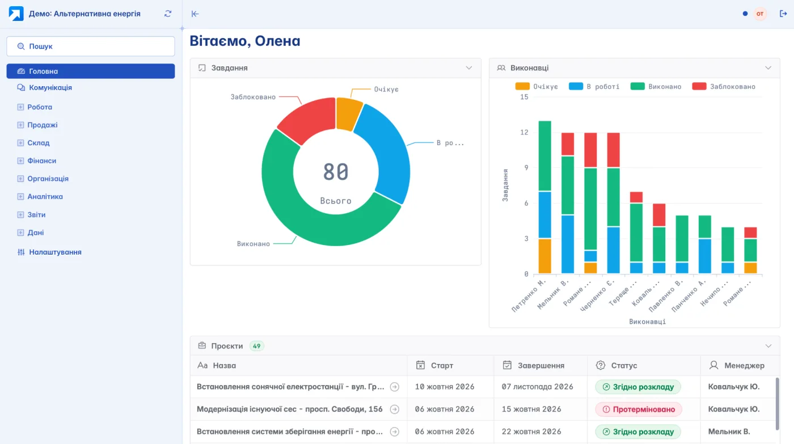Toggle Виконано legend series
Viewport: 794px width, 444px height.
point(656,87)
